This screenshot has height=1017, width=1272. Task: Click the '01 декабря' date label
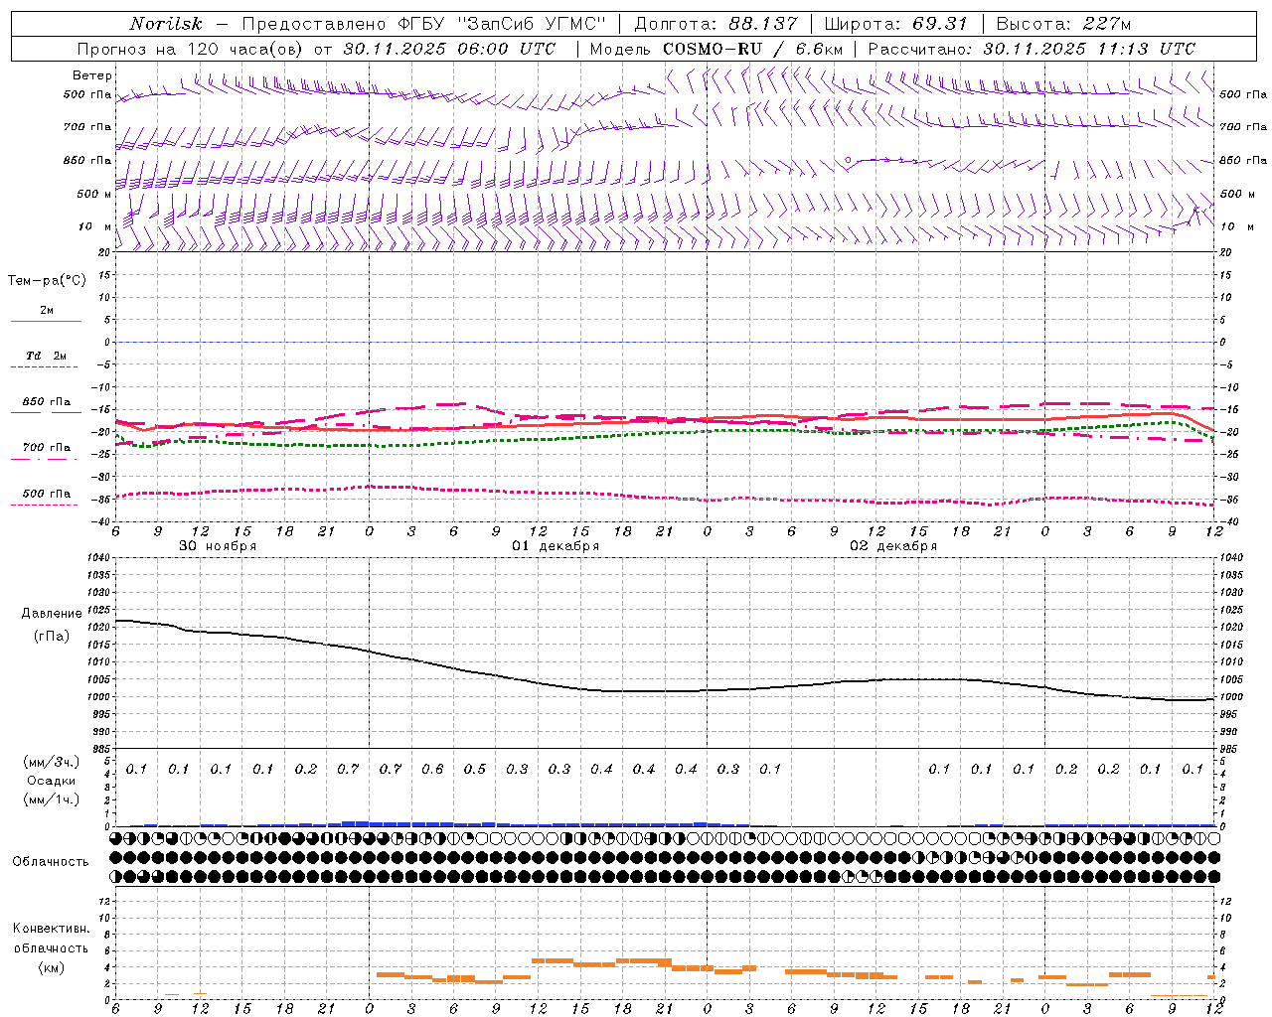pos(556,546)
